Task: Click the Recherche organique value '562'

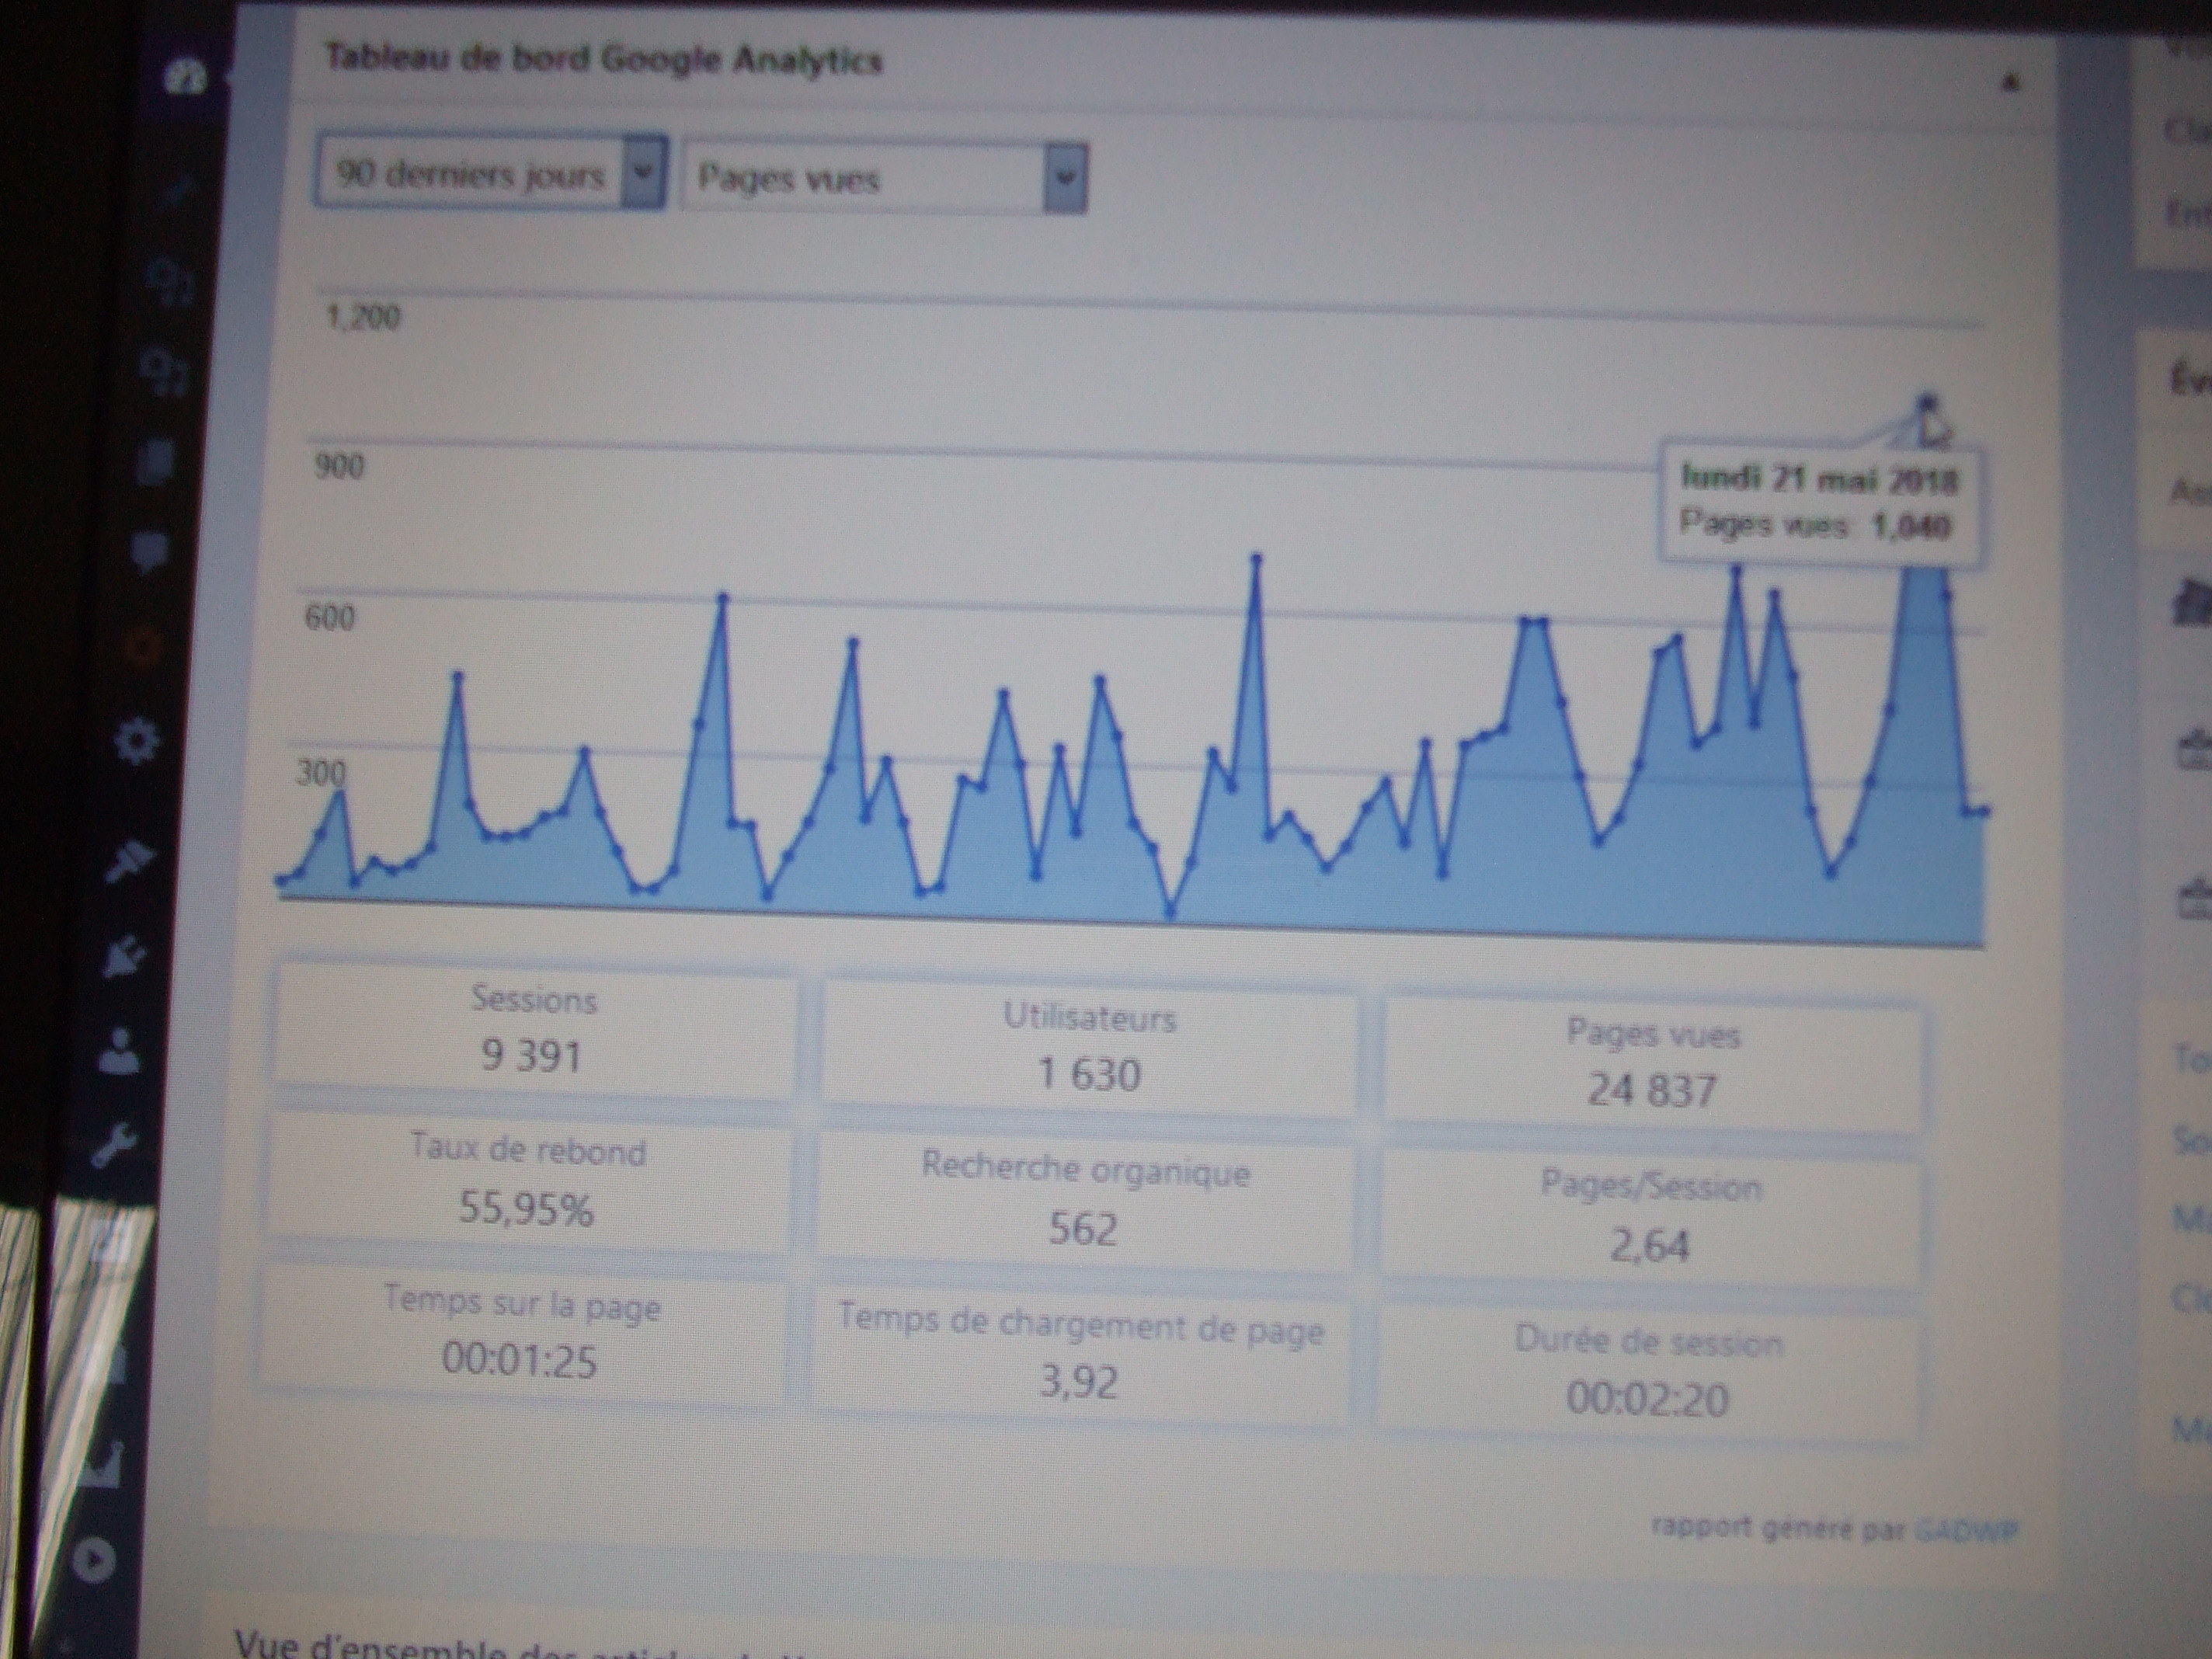Action: click(1083, 1228)
